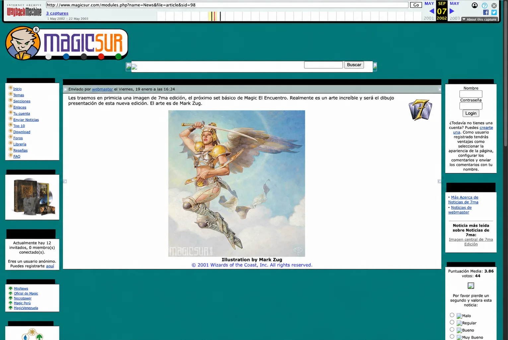Click the webmaster author link
Screen dimensions: 508x340
[102, 89]
